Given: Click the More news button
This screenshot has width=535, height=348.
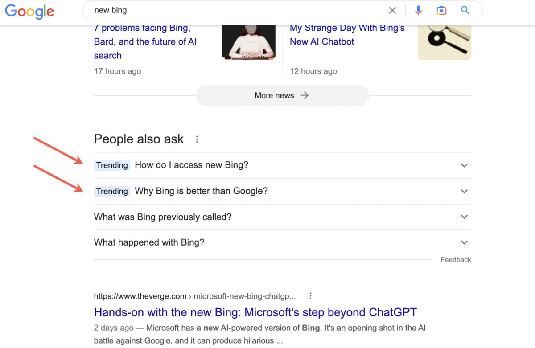Looking at the screenshot, I should coord(282,95).
